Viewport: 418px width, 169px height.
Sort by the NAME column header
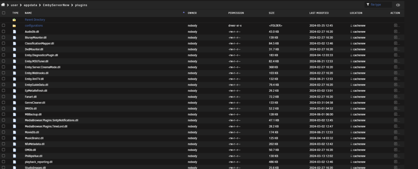pyautogui.click(x=28, y=13)
